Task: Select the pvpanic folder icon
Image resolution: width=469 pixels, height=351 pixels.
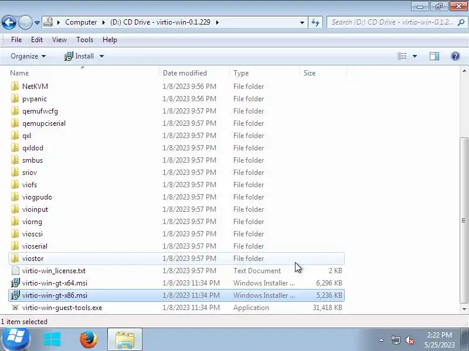Action: (x=15, y=98)
